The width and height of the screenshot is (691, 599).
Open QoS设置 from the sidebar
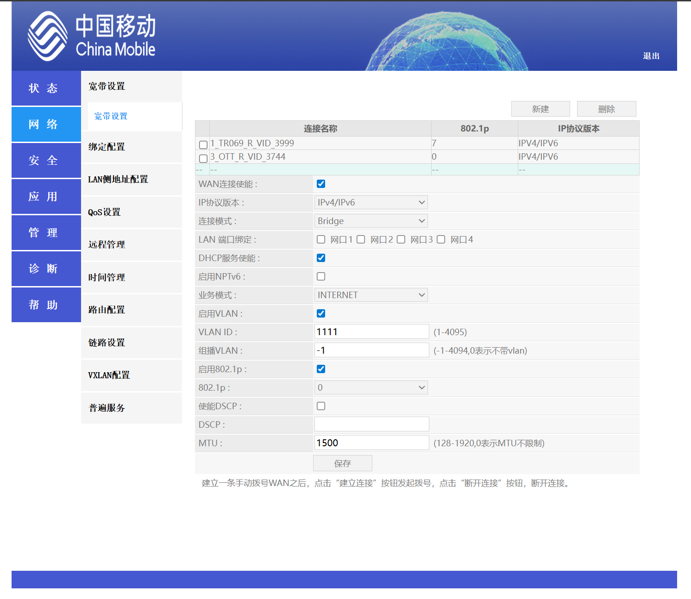point(105,212)
